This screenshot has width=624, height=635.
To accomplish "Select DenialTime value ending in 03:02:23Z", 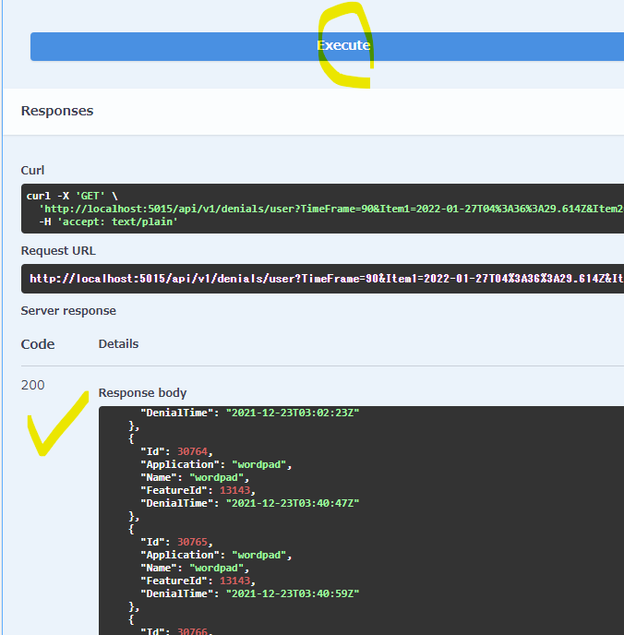I will point(292,413).
